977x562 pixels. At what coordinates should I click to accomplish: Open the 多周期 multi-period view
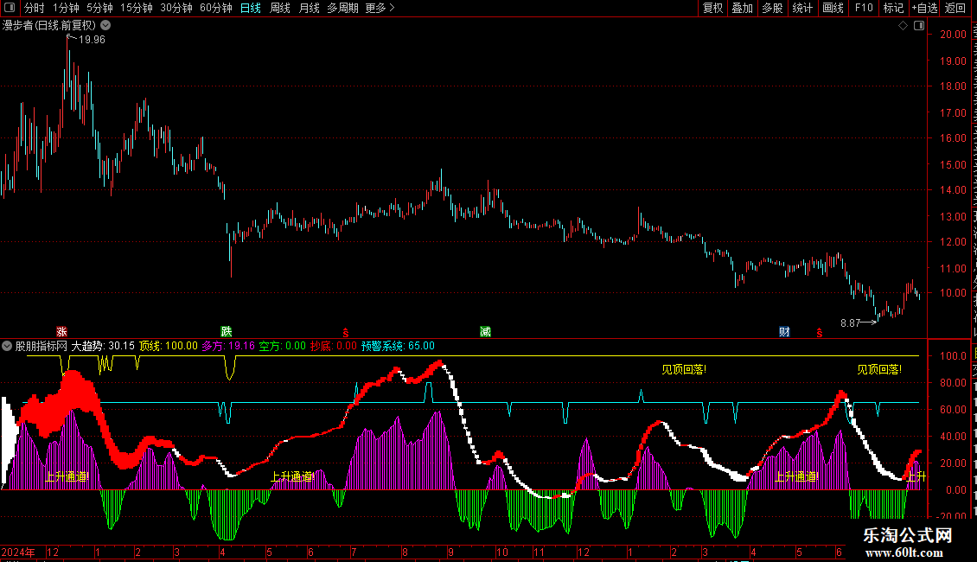(x=342, y=8)
